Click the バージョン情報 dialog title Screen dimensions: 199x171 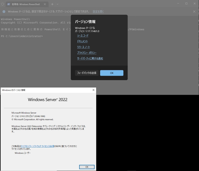coord(85,22)
